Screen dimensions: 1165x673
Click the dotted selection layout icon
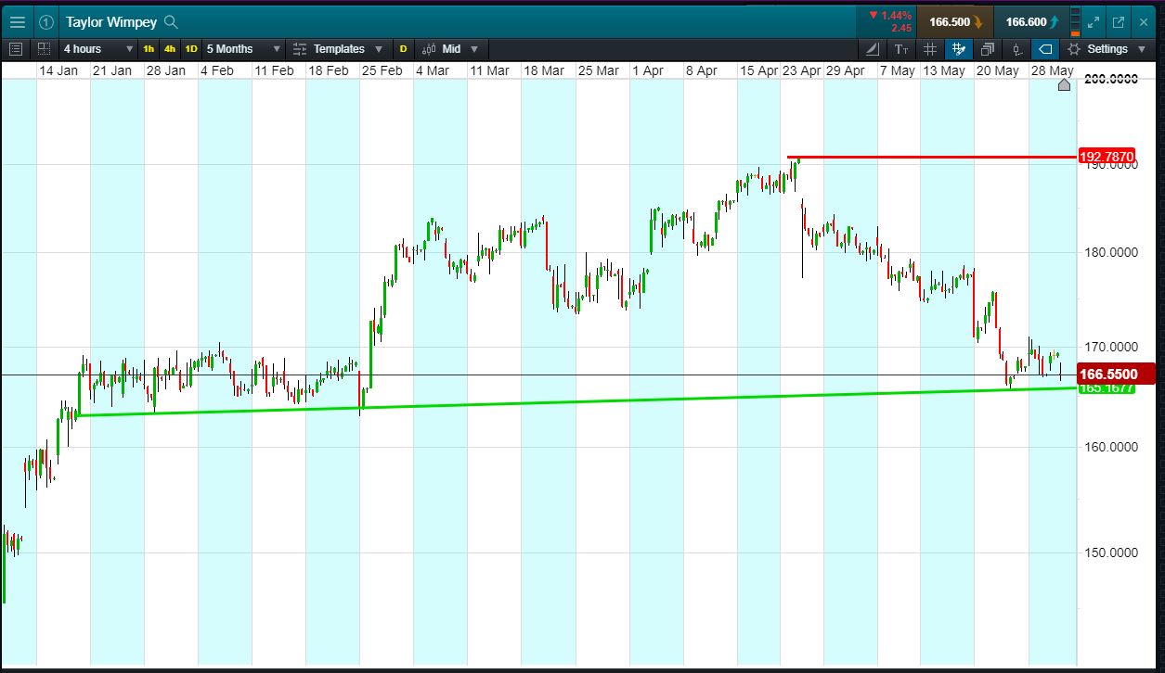pos(45,49)
